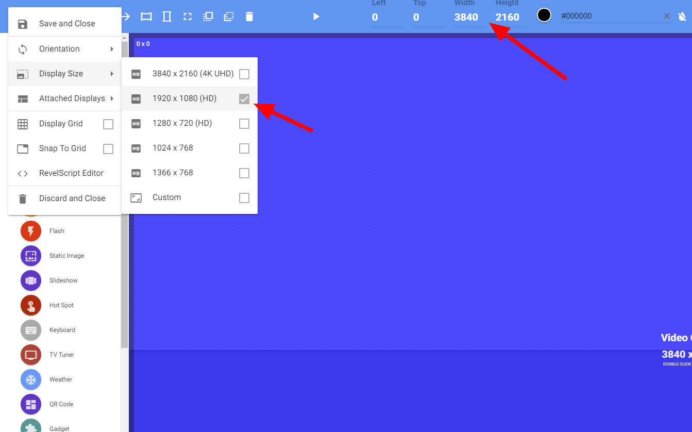Check the 3840 x 2160 (4K UHD) option

[244, 74]
